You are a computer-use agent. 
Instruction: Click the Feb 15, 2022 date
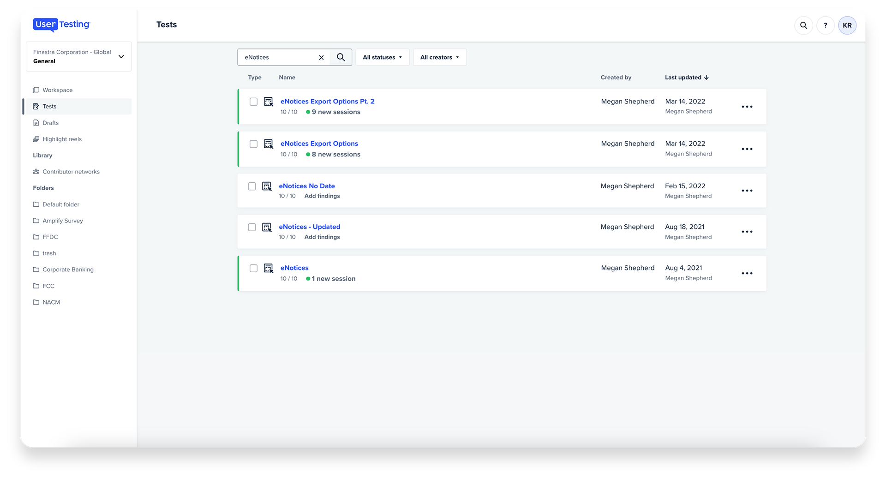click(x=685, y=186)
